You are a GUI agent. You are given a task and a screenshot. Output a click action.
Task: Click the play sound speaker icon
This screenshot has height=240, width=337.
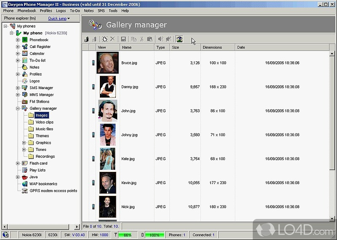click(x=160, y=39)
